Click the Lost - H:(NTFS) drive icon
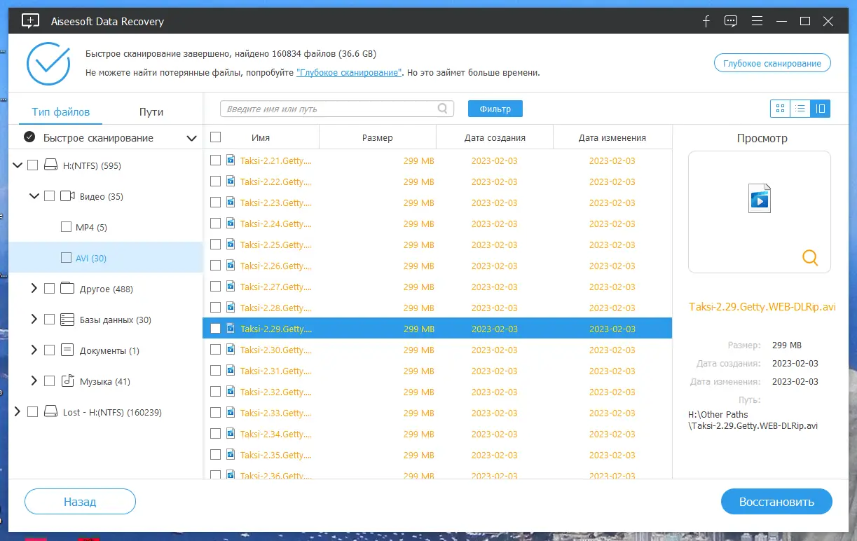Viewport: 857px width, 541px height. pyautogui.click(x=50, y=412)
